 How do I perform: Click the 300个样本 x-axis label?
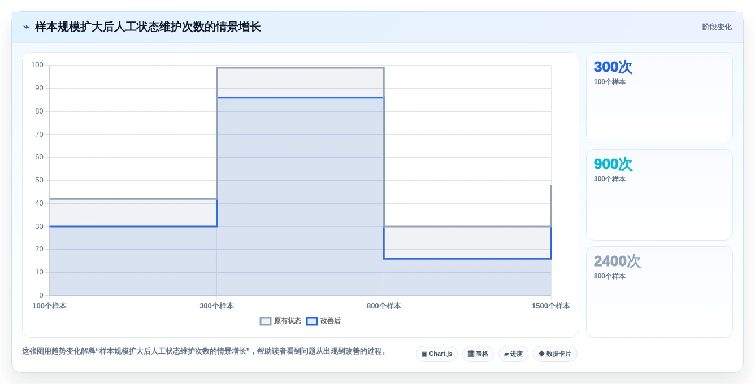click(216, 306)
